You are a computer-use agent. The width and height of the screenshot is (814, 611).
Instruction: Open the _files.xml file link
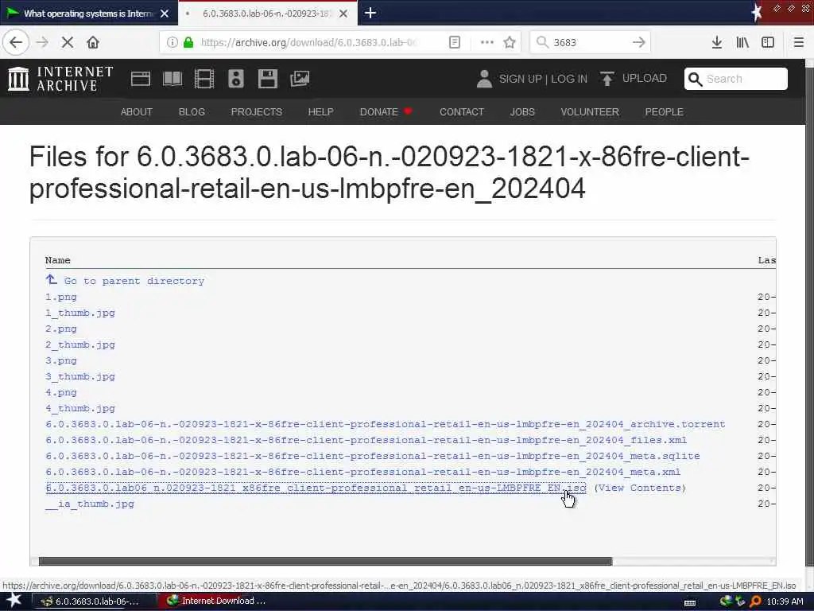(x=366, y=440)
